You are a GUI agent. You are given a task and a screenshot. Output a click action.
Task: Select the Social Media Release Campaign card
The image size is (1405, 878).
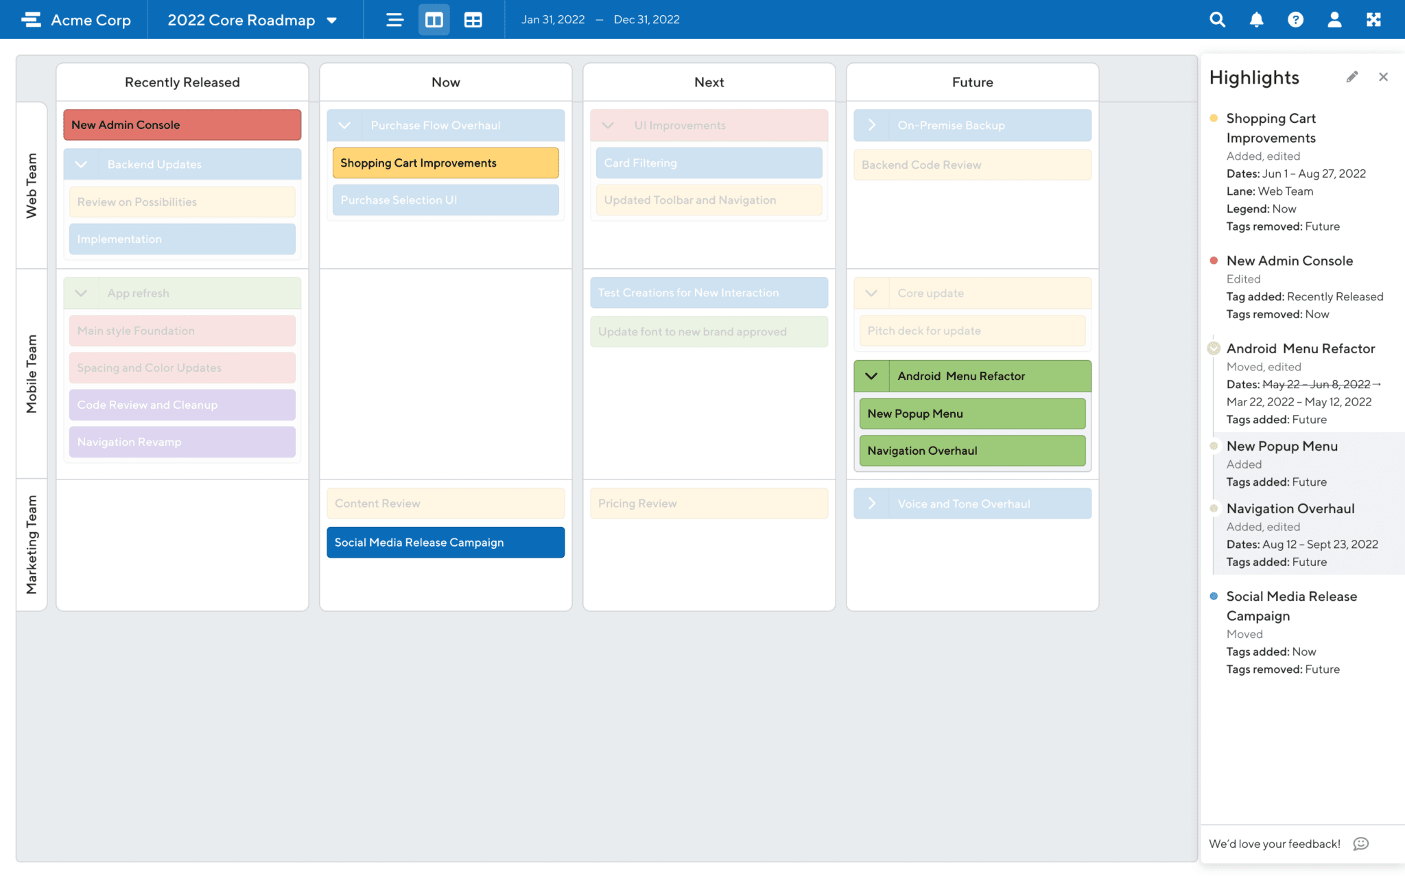click(445, 542)
